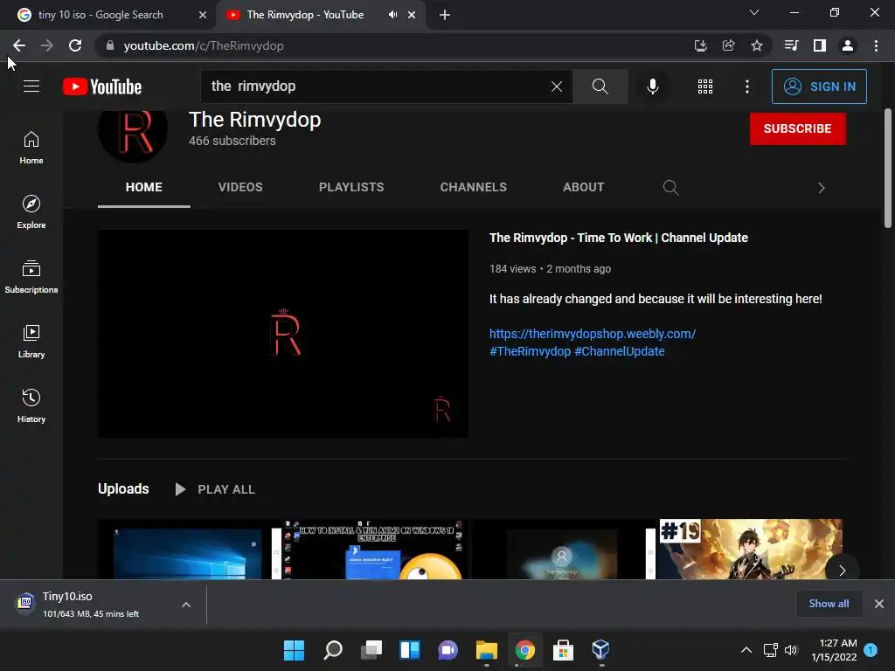Open Library in the sidebar

(x=31, y=342)
